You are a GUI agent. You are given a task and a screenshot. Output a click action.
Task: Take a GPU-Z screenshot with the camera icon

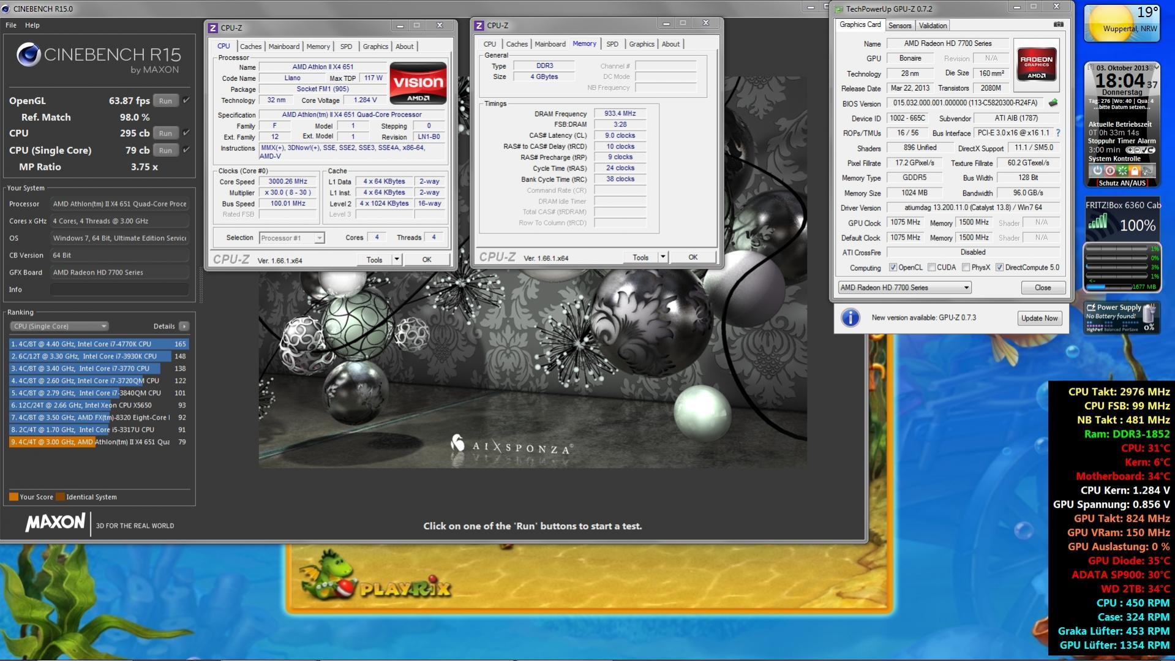point(1058,25)
